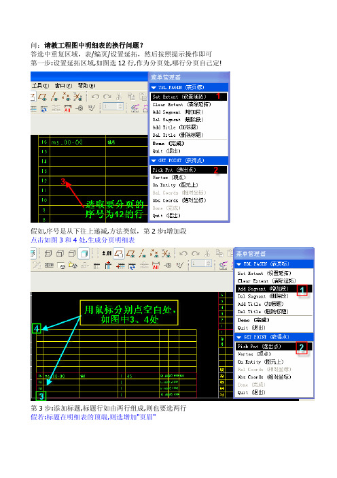Choose Vertex (顶点) in the second figure's menu
337x478 pixels.
[254, 354]
